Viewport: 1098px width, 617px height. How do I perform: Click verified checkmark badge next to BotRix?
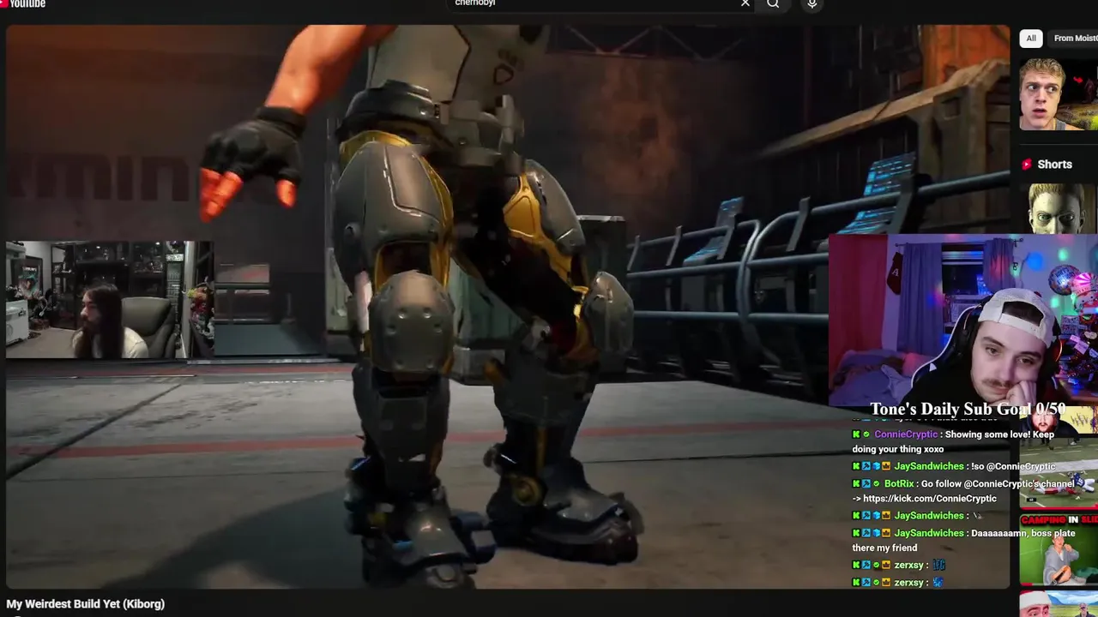877,484
